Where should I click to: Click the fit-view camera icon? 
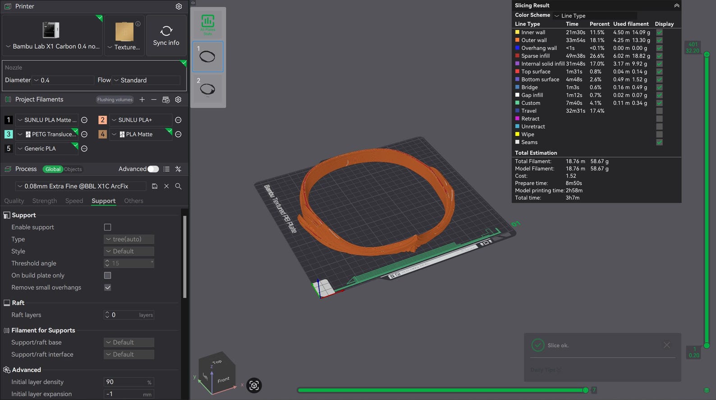pyautogui.click(x=254, y=385)
